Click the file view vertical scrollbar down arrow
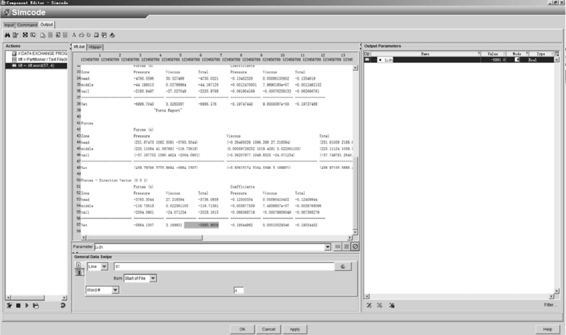Screen dimensions: 566x335 point(355,232)
